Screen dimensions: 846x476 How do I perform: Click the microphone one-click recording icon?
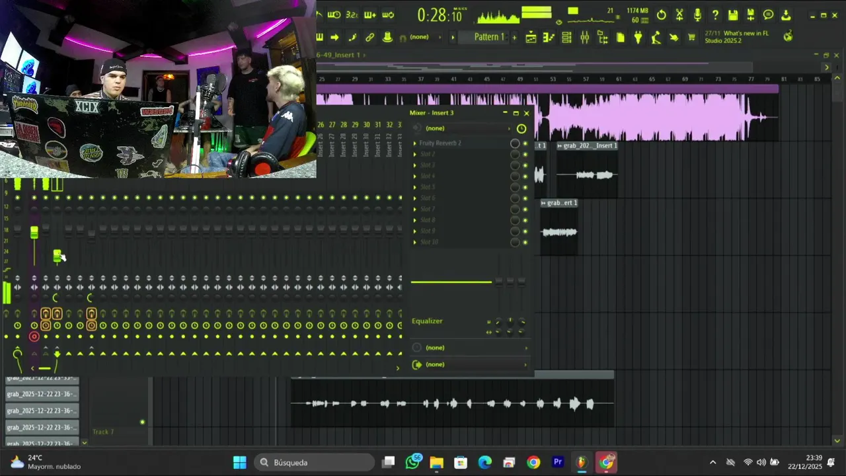pos(697,15)
